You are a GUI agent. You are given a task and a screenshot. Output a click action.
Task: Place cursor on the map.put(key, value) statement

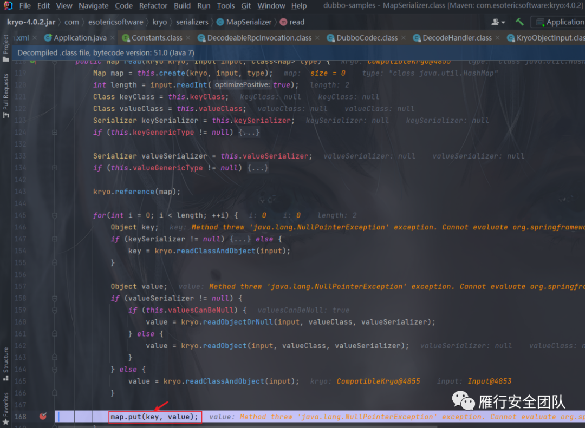(x=154, y=417)
